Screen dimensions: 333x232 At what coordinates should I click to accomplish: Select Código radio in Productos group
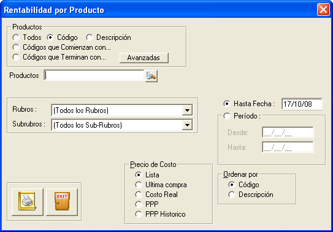point(50,37)
